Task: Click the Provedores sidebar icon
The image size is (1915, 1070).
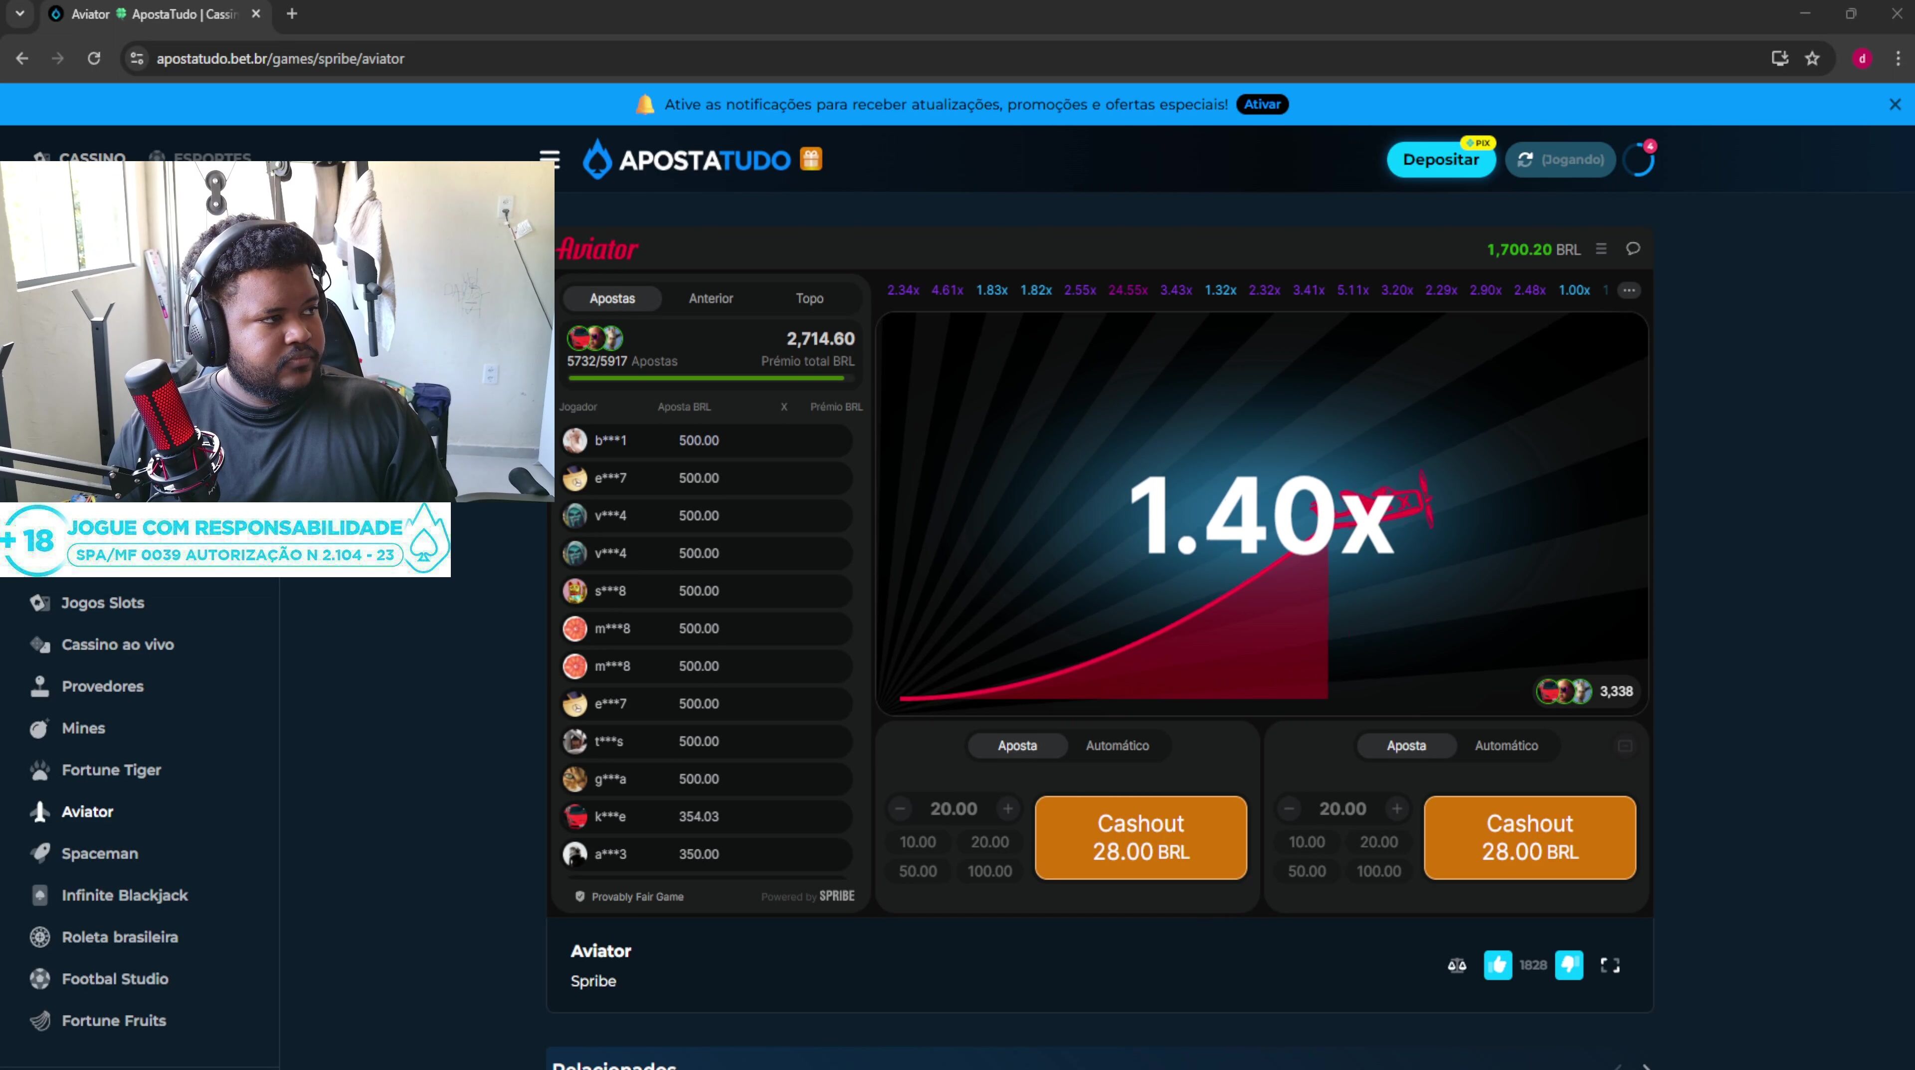Action: (40, 686)
